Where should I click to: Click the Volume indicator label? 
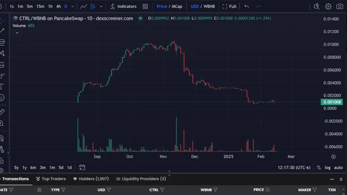19,25
